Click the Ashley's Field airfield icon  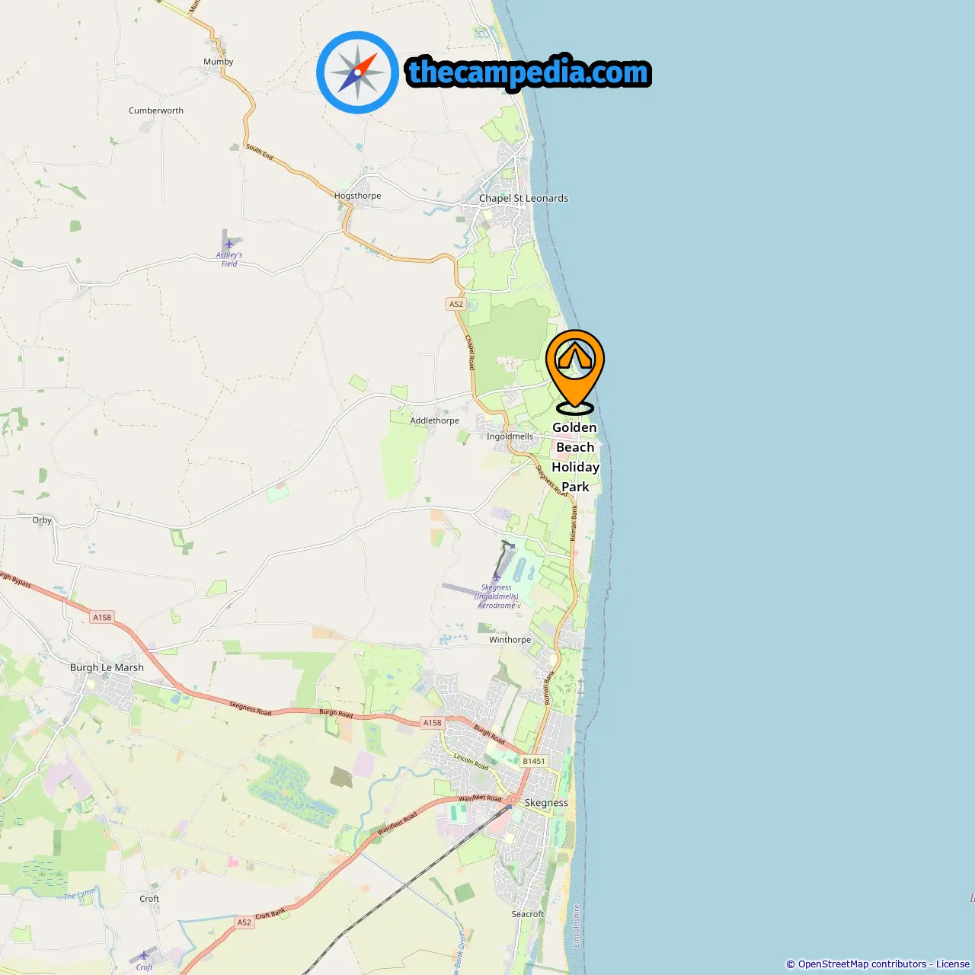coord(229,244)
